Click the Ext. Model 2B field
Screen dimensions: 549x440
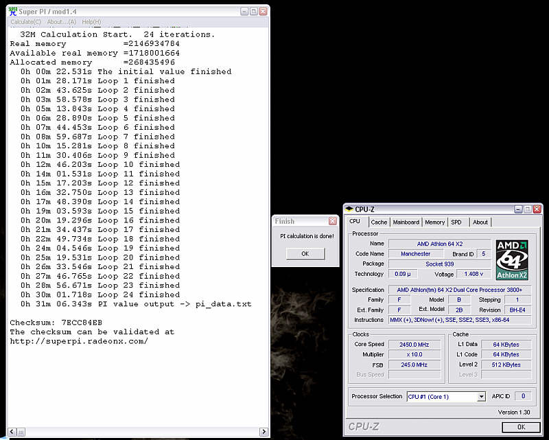[458, 310]
